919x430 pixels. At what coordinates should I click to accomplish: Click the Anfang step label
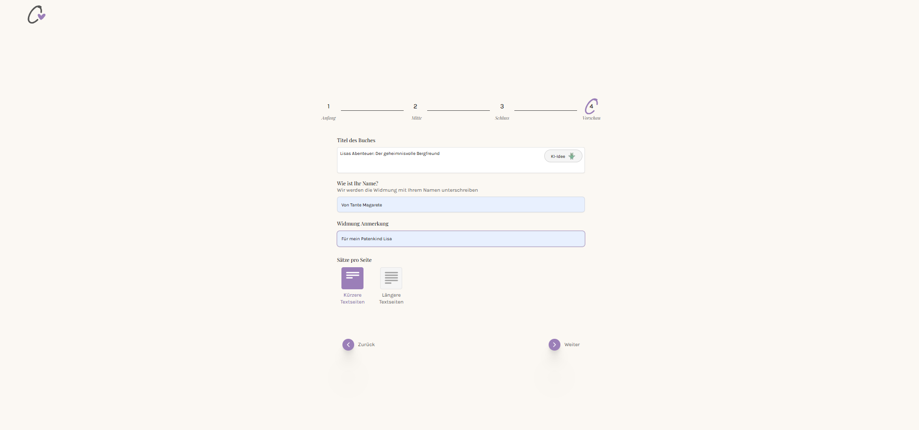[x=329, y=118]
